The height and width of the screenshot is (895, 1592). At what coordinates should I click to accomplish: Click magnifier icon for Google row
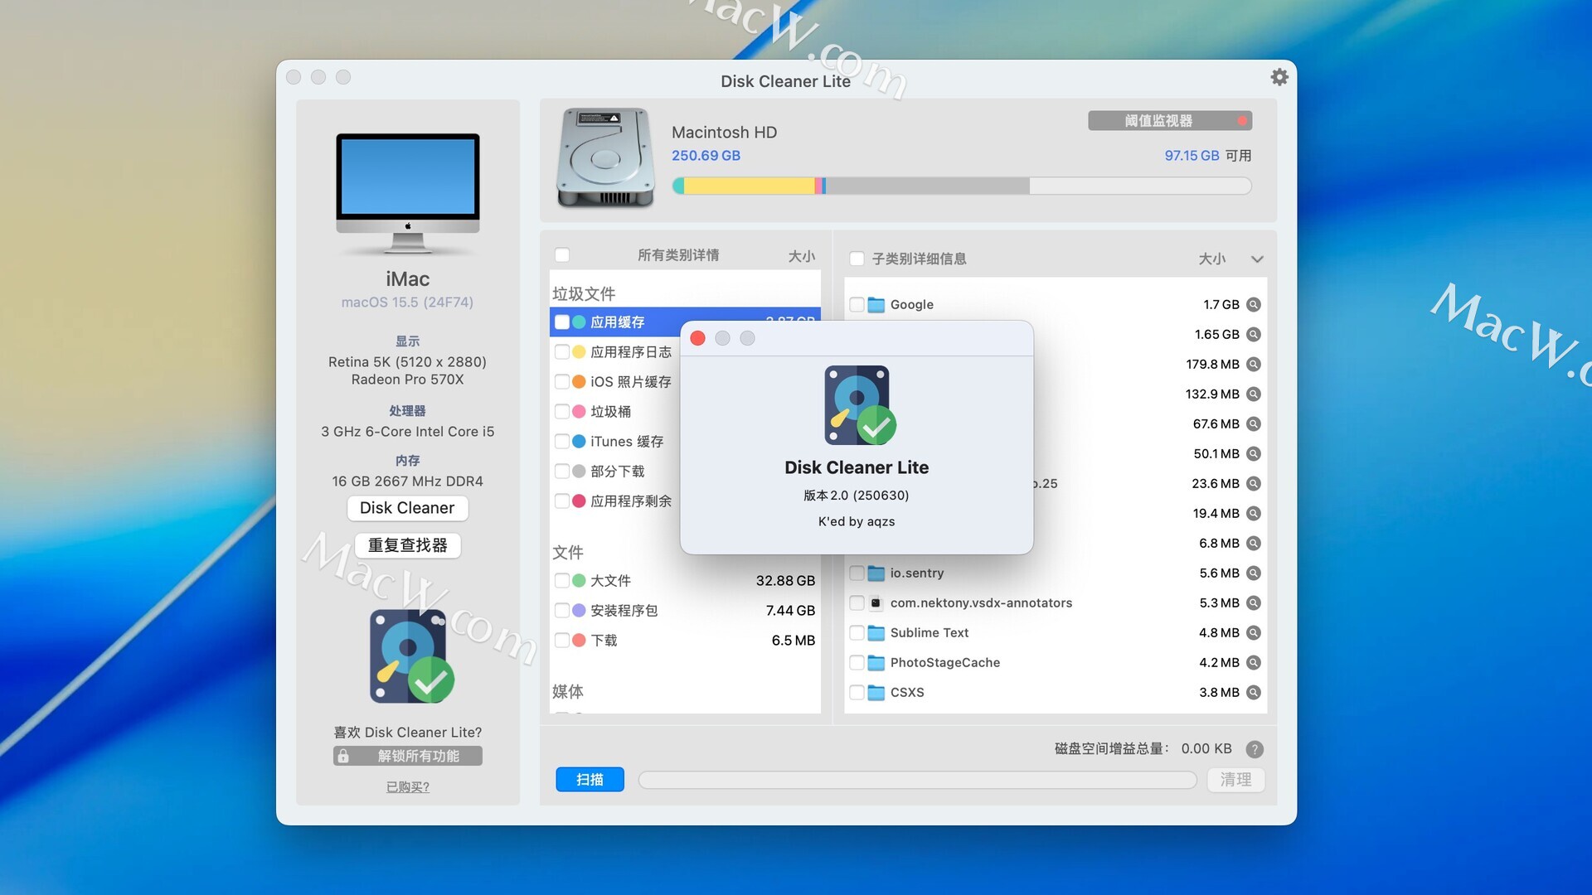click(x=1254, y=305)
